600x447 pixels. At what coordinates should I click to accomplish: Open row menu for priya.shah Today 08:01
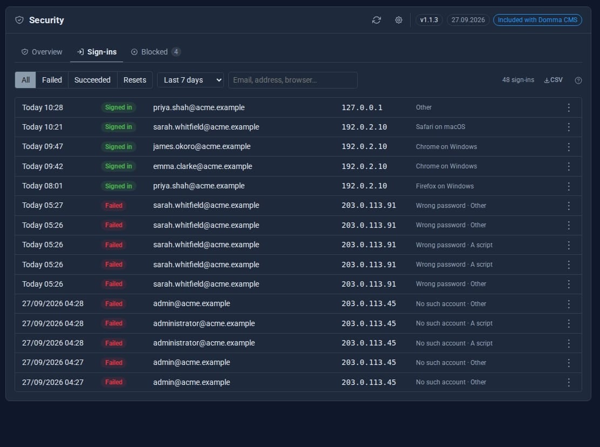pos(569,186)
